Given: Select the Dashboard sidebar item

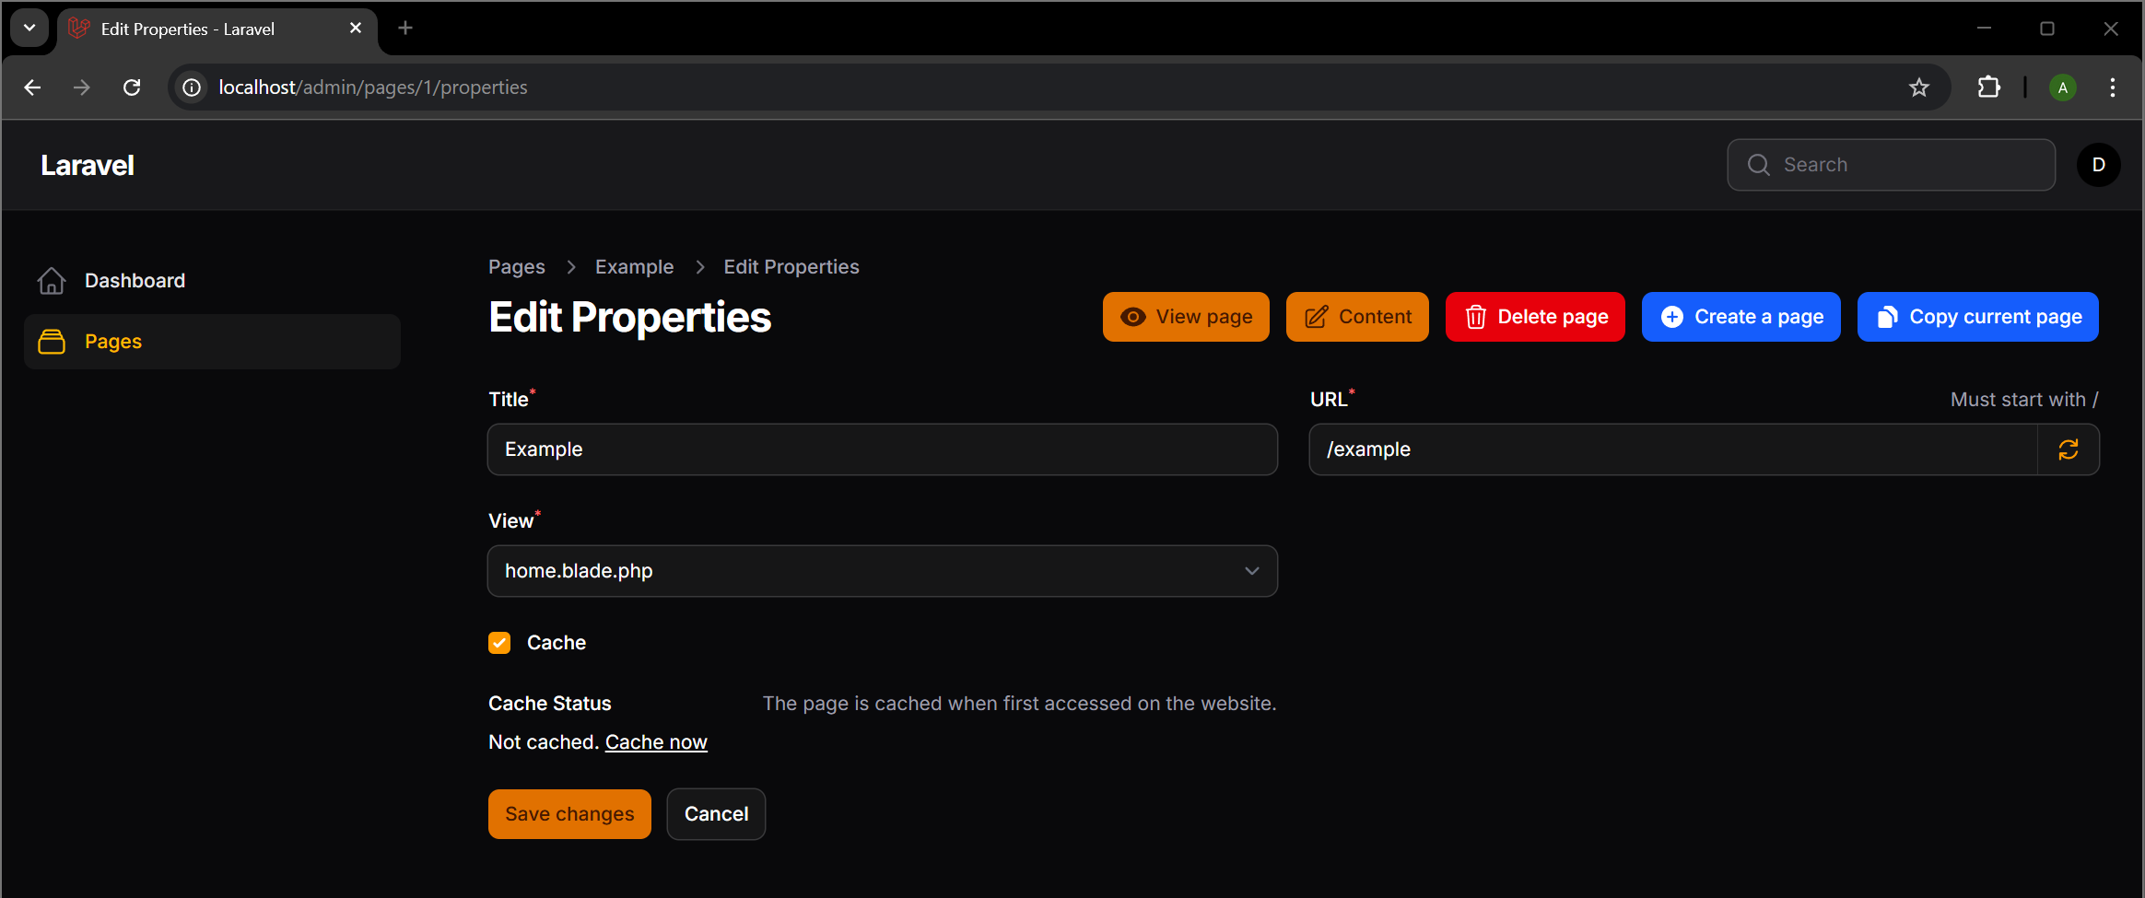Looking at the screenshot, I should tap(135, 280).
